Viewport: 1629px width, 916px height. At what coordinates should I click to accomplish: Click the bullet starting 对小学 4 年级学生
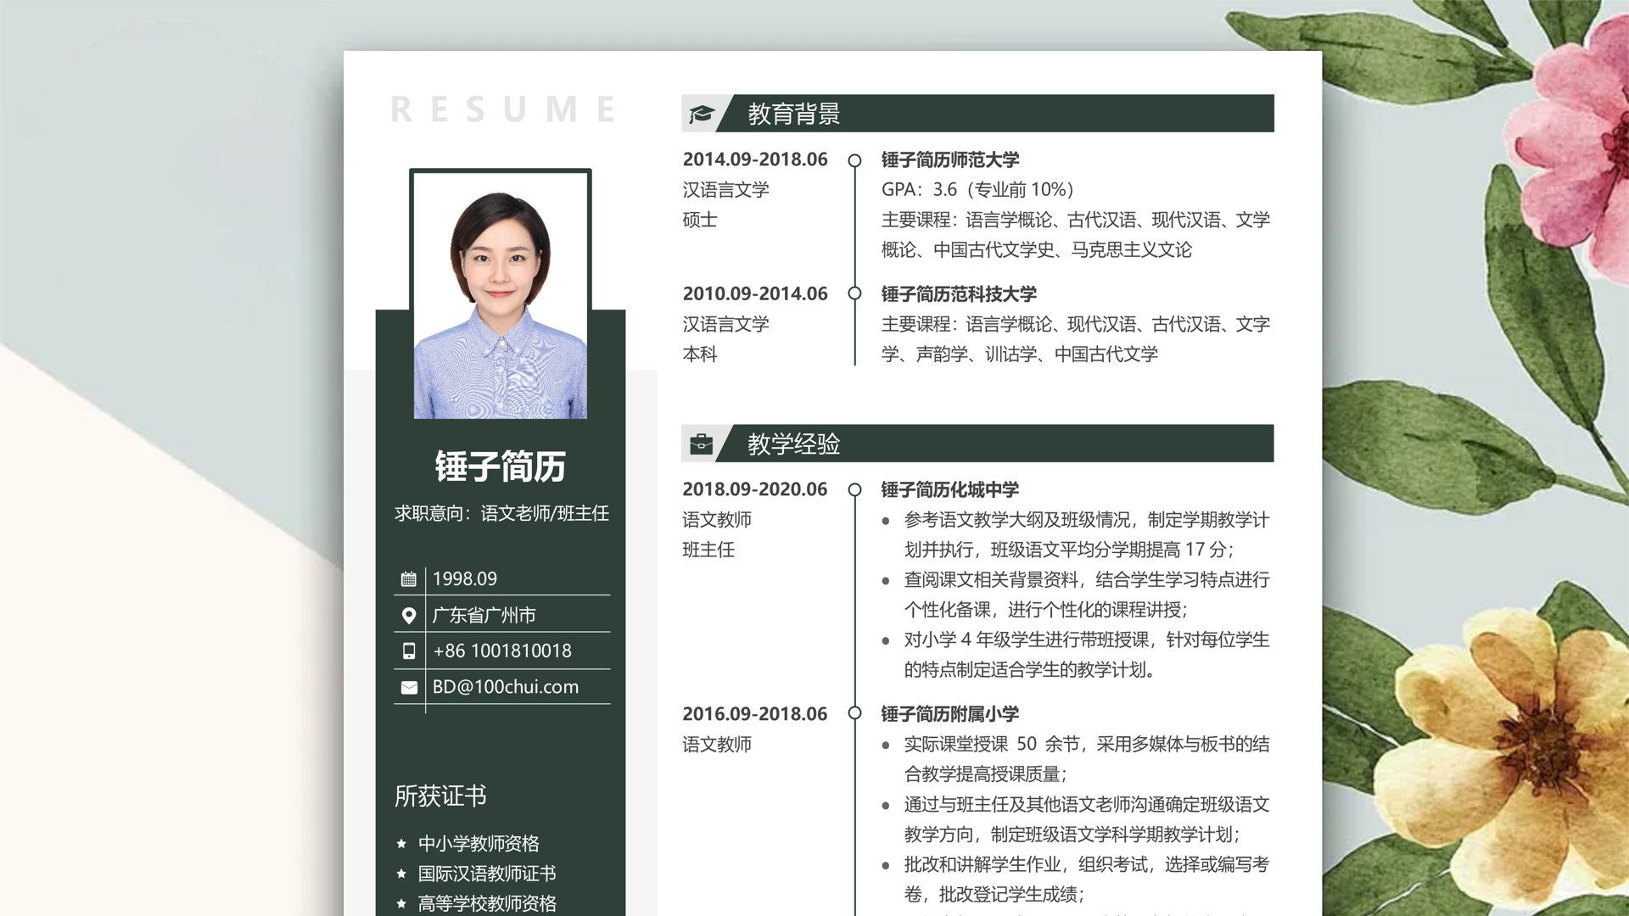click(x=1076, y=655)
